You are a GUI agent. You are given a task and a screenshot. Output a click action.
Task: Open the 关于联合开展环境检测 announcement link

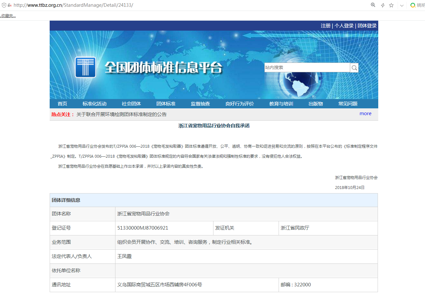[121, 114]
